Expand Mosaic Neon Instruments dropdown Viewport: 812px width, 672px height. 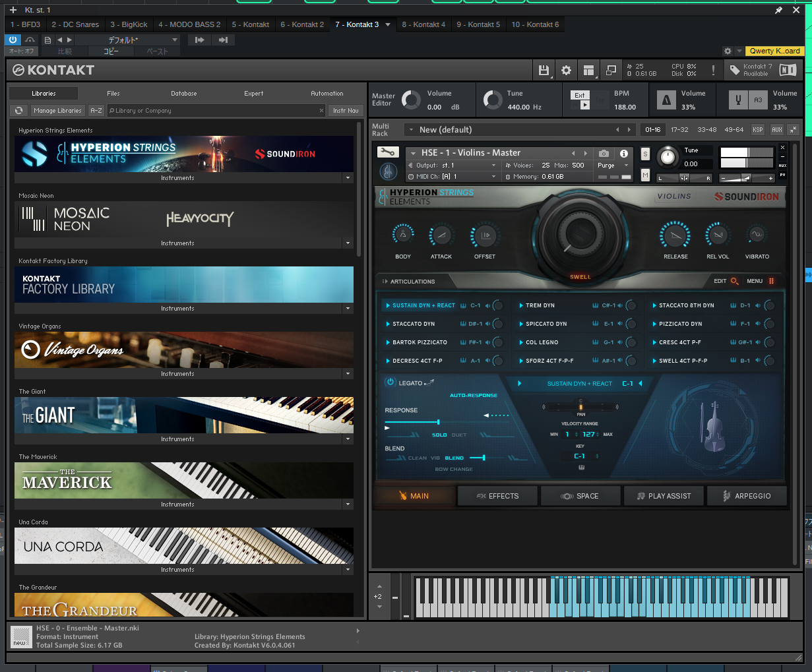click(x=348, y=243)
